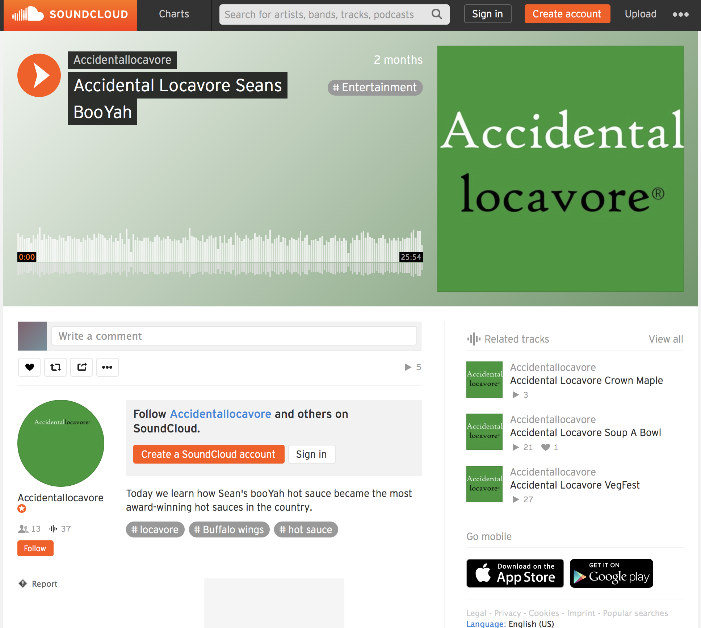Like the track with the heart icon
Screen dimensions: 701x628
tap(29, 367)
